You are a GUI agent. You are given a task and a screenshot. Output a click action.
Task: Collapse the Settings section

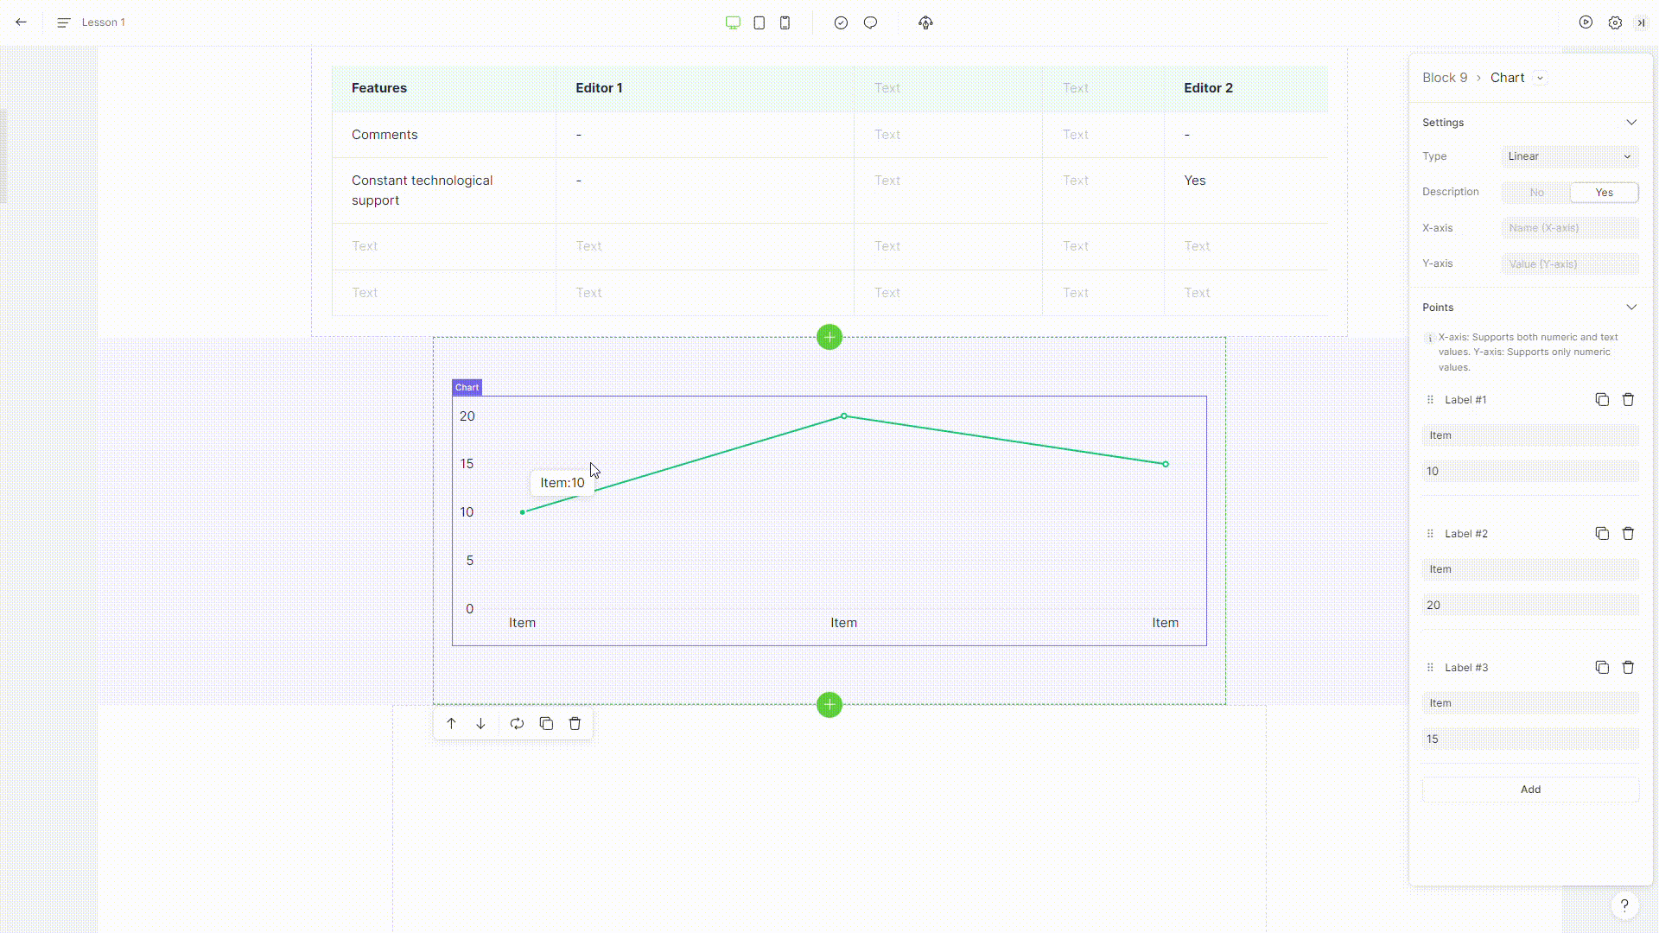click(1630, 123)
